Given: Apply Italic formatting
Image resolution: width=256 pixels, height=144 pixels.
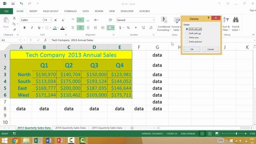Looking at the screenshot, I should pos(32,28).
